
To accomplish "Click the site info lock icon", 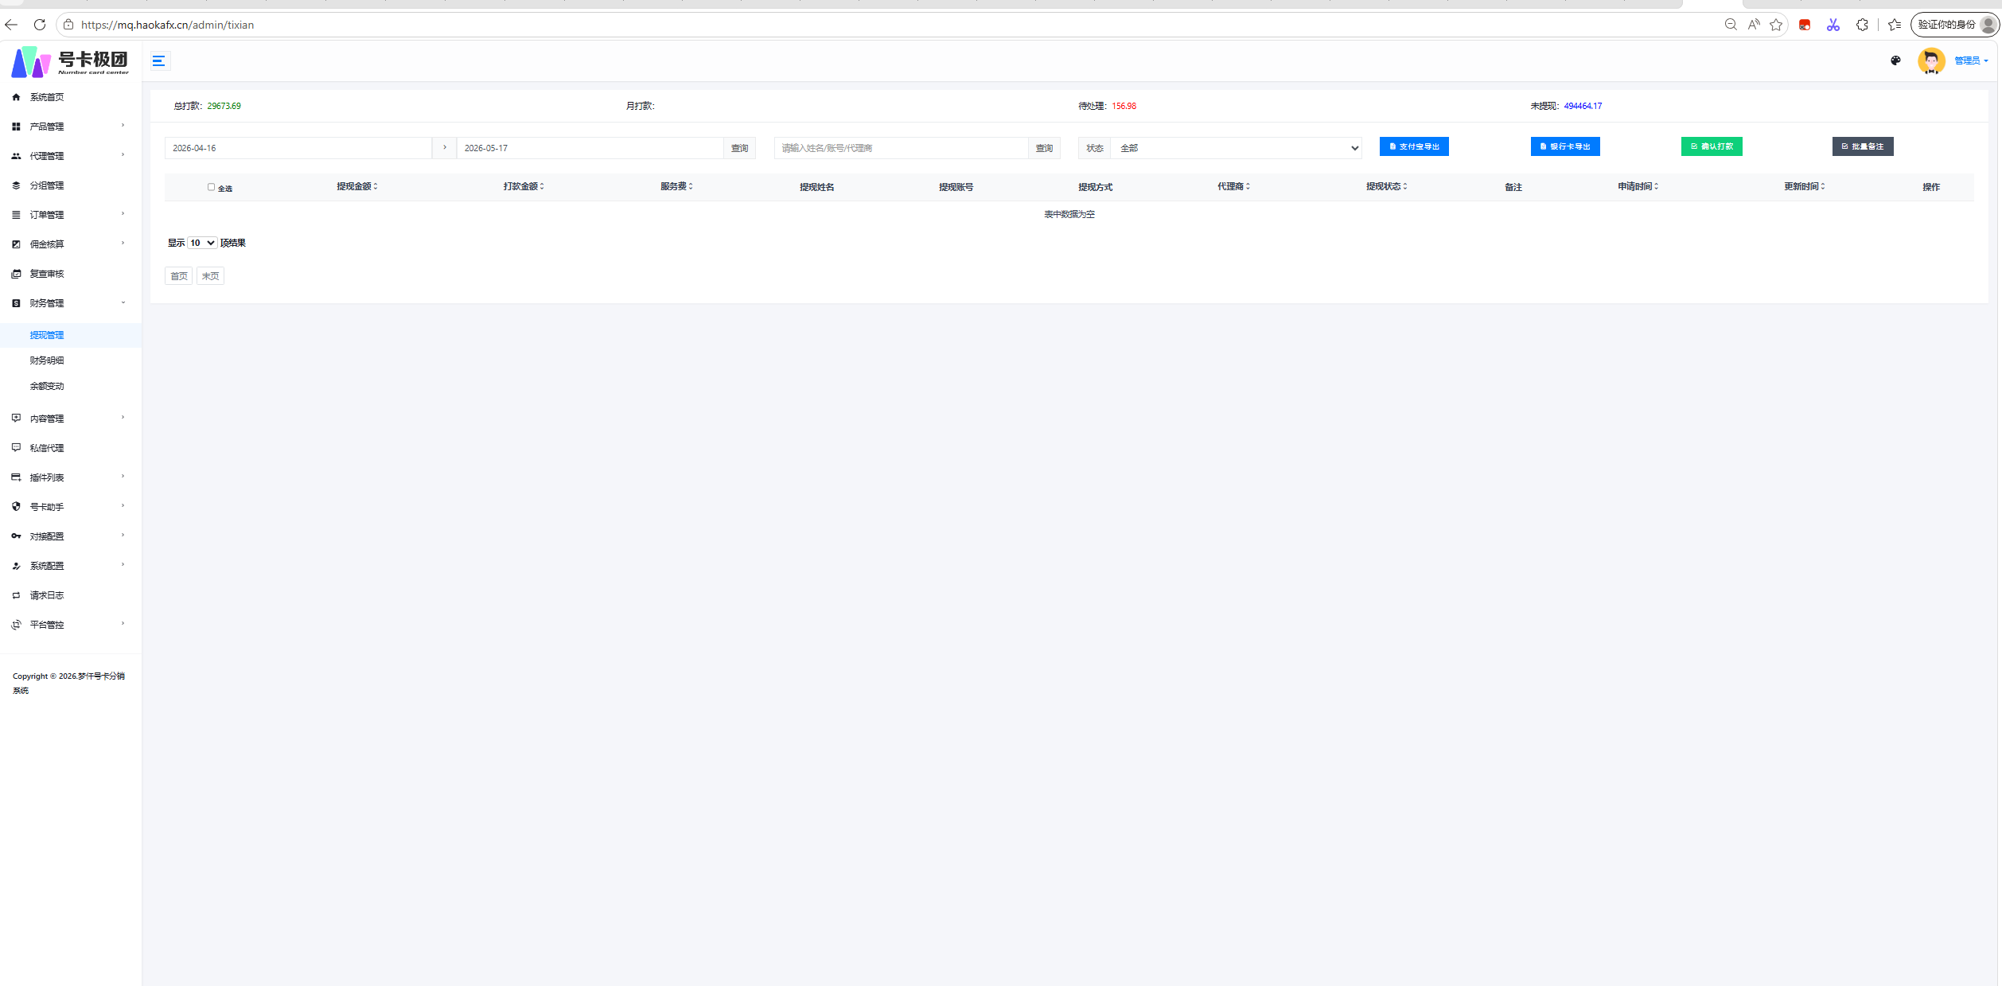I will 68,25.
